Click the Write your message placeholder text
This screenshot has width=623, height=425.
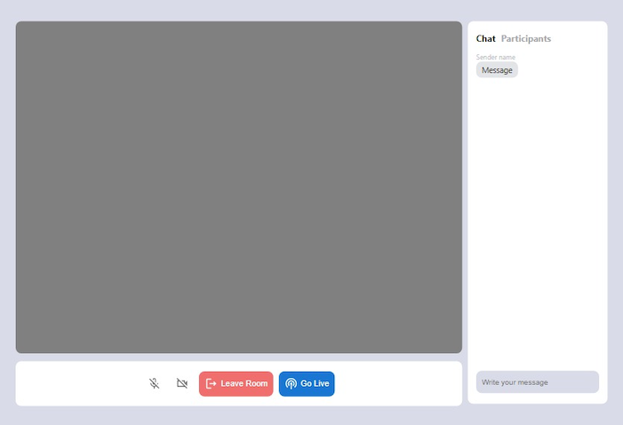[515, 382]
